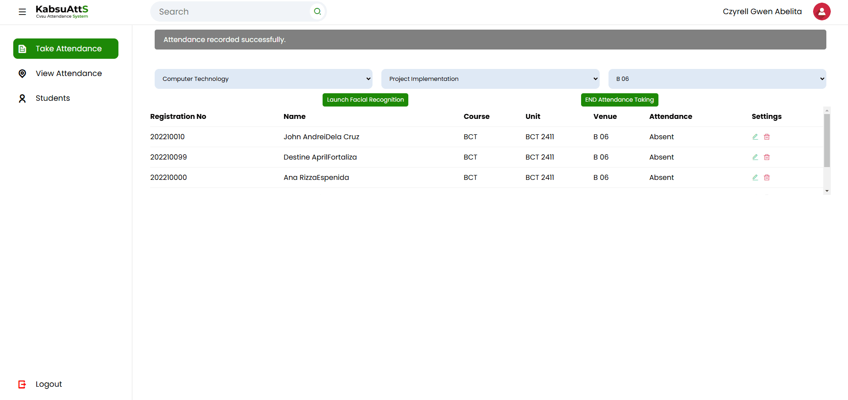
Task: Open the hamburger menu icon
Action: pos(22,12)
